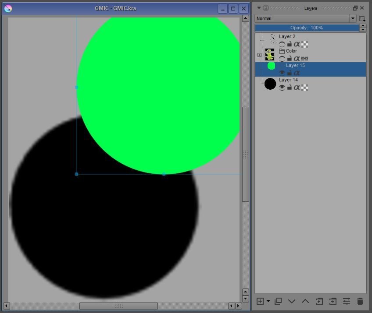
Task: Show Layer 2 using its visibility icon
Action: [x=282, y=44]
